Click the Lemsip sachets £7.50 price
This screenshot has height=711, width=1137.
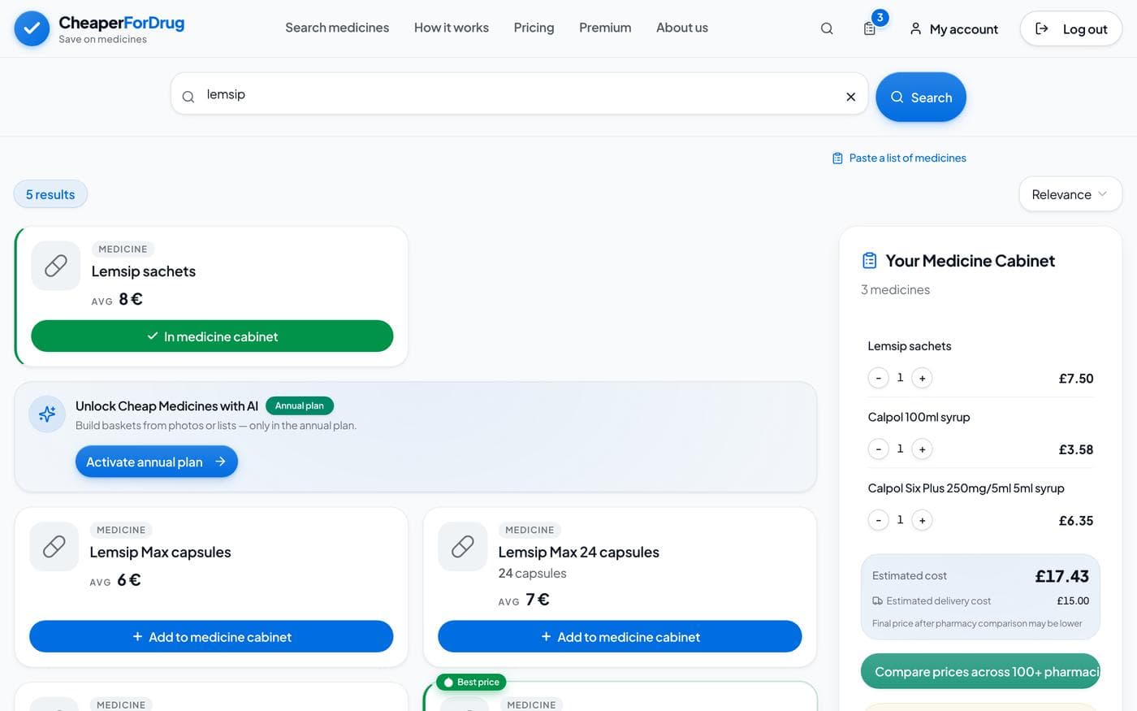1076,379
